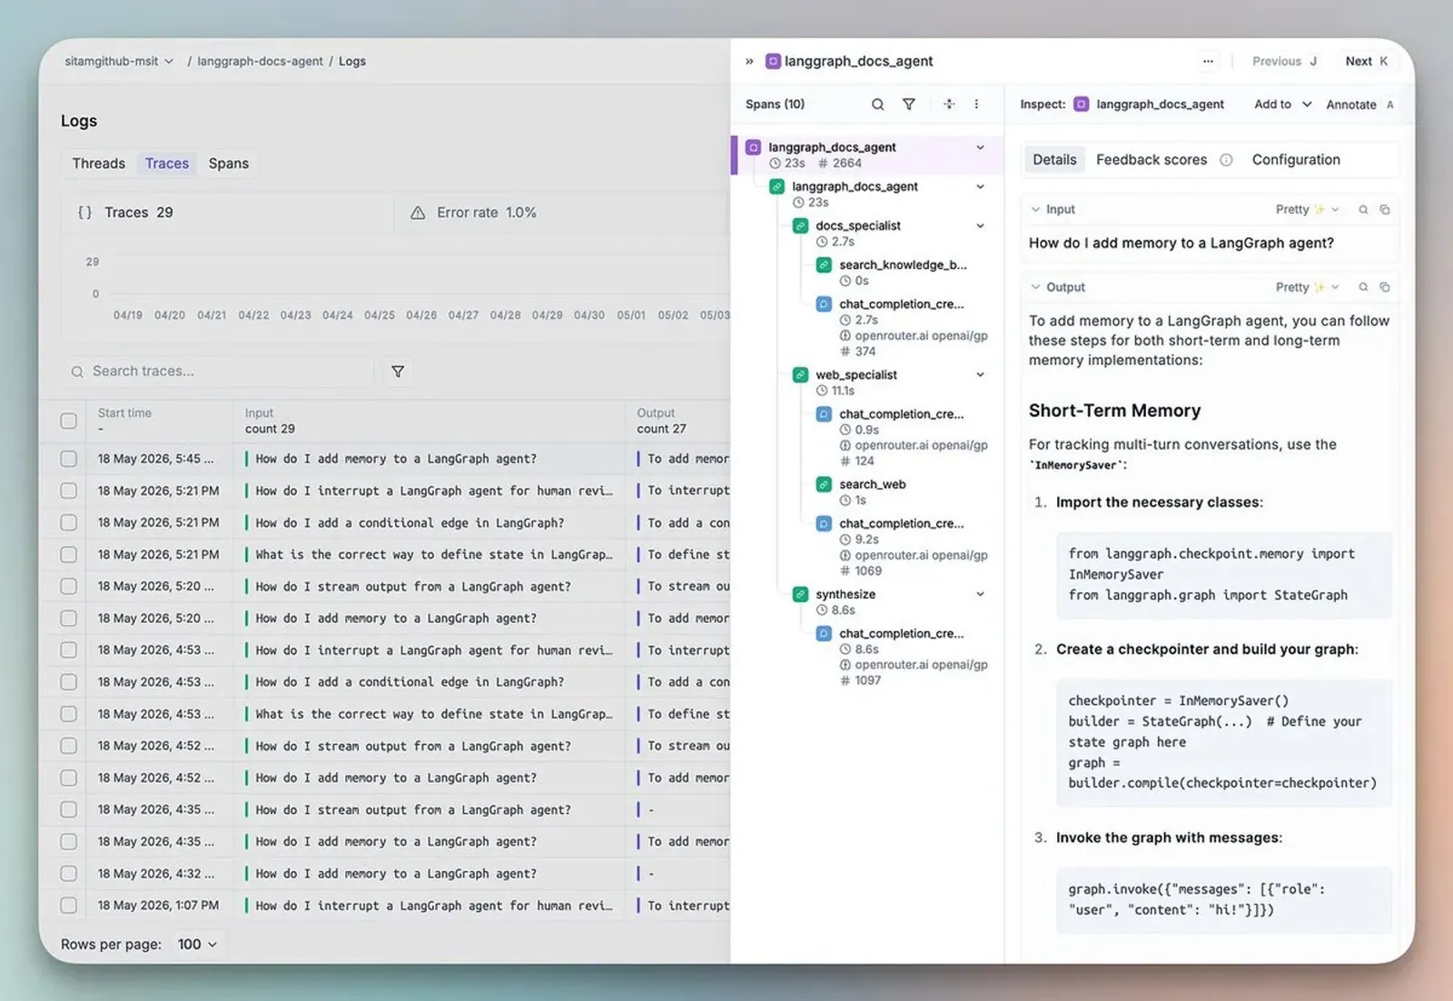Select all traces with header checkbox
Image resolution: width=1453 pixels, height=1001 pixels.
(68, 421)
